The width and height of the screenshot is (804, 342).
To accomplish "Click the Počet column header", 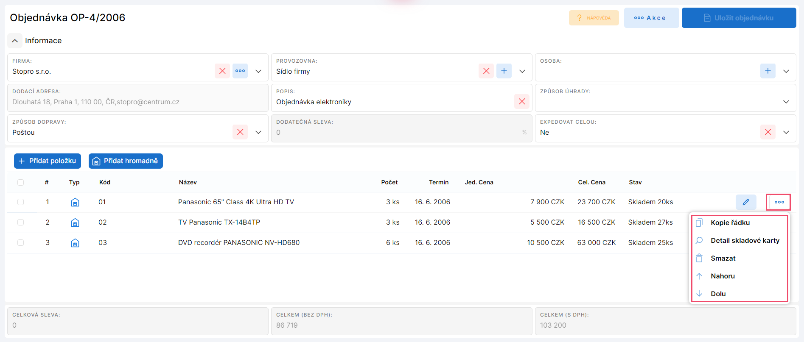I will [389, 182].
